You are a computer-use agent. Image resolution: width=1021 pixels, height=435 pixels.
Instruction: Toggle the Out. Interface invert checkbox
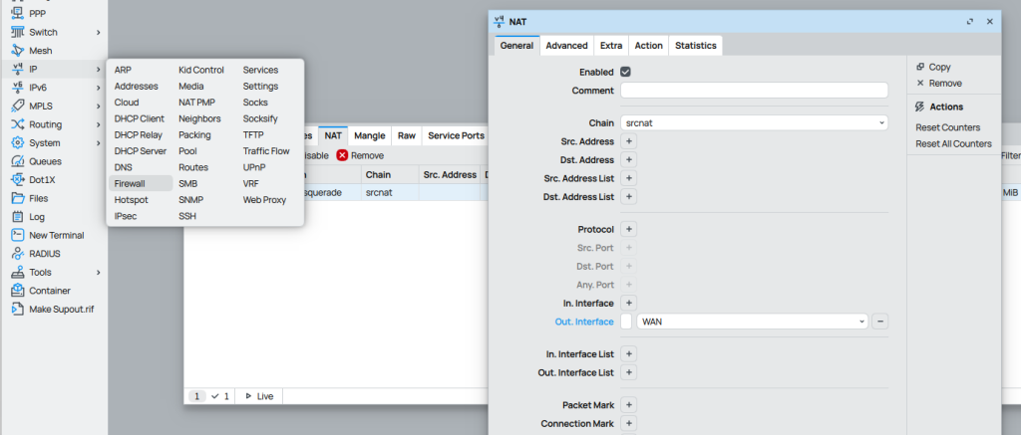coord(626,322)
